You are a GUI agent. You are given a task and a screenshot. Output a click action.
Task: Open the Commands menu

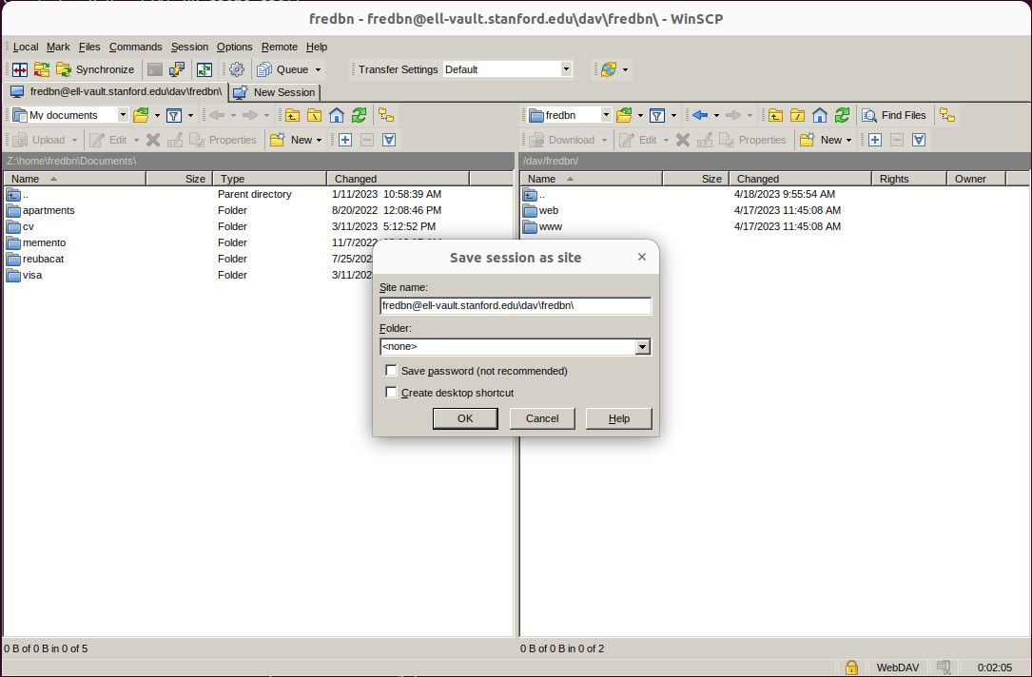pyautogui.click(x=135, y=47)
